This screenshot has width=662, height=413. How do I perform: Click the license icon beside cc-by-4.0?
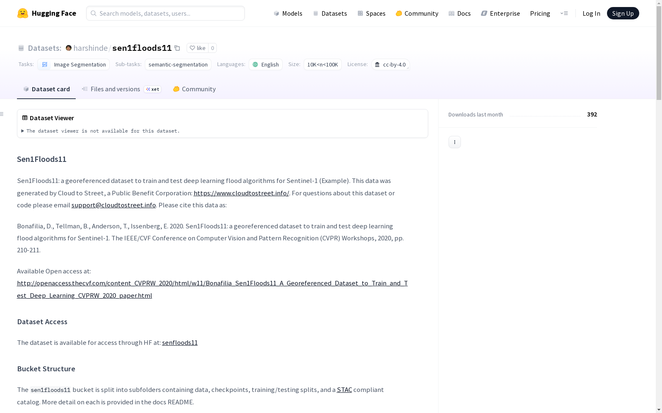377,64
